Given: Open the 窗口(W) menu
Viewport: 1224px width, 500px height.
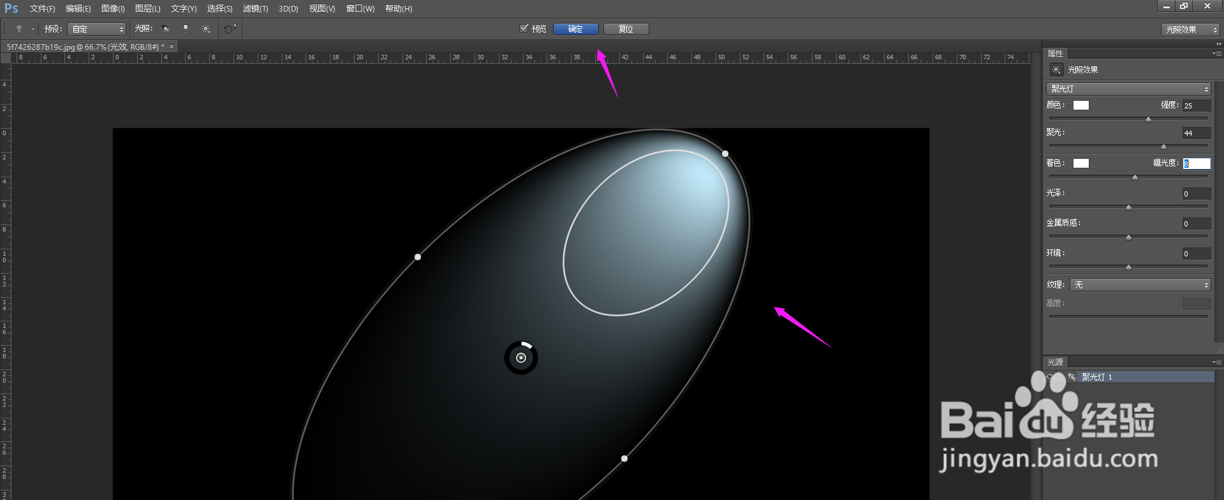Looking at the screenshot, I should 360,9.
